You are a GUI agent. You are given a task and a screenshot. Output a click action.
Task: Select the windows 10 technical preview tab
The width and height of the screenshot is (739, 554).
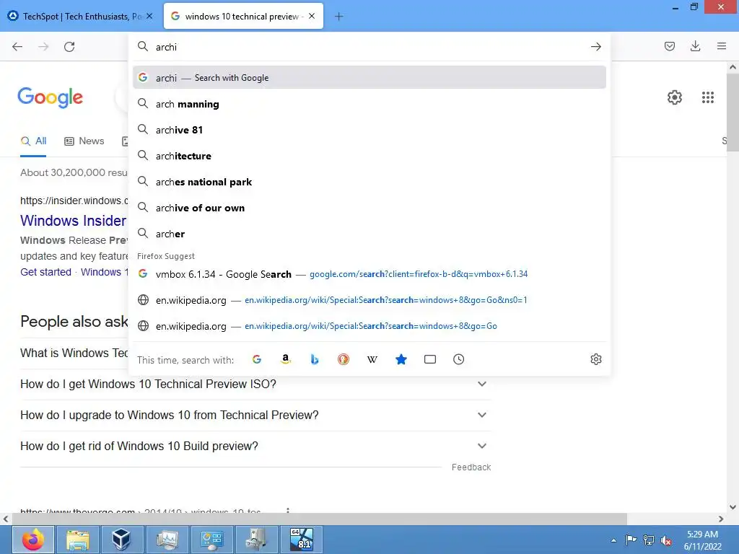243,17
